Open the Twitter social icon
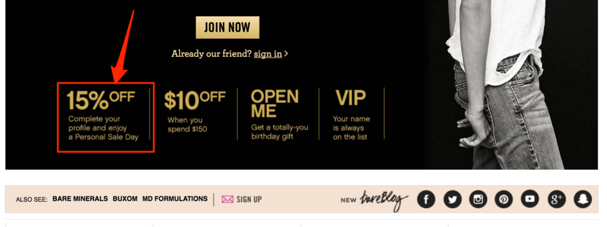 pyautogui.click(x=452, y=199)
